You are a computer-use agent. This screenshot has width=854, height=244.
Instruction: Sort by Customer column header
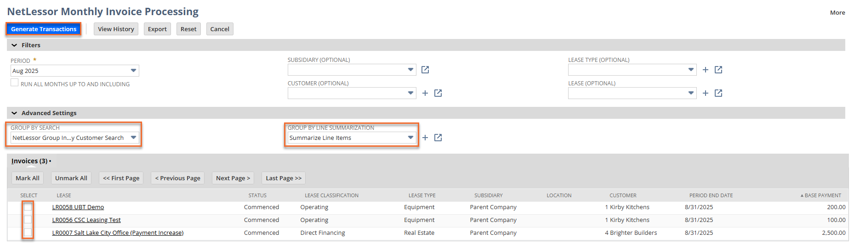623,195
